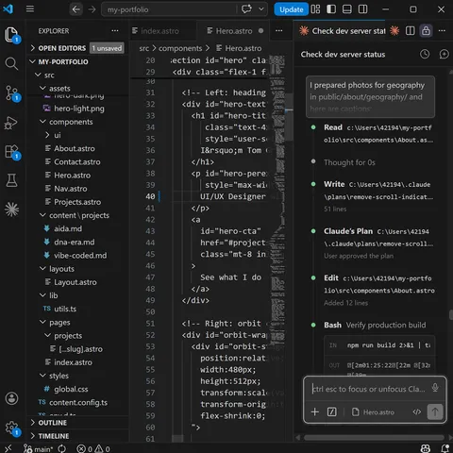Screen dimensions: 453x453
Task: Select the Check dev server status tab
Action: point(343,31)
